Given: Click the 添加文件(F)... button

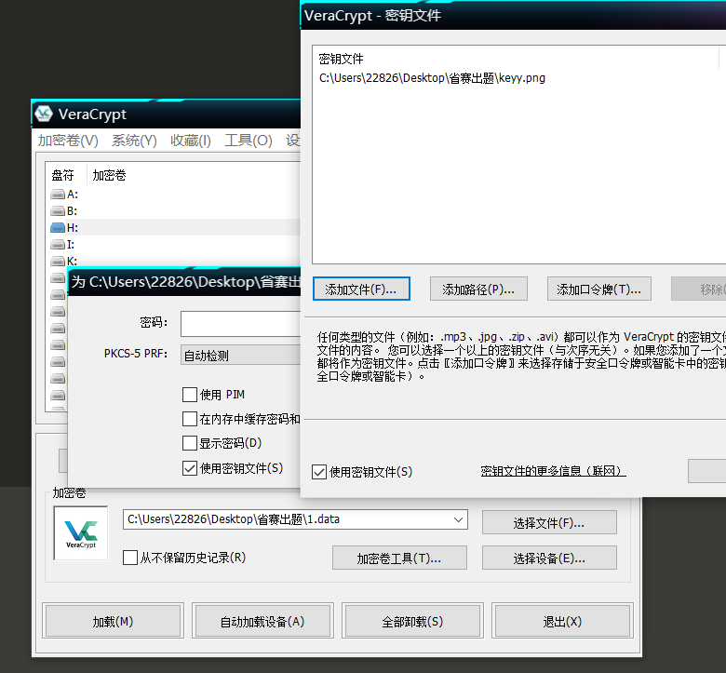Looking at the screenshot, I should pos(361,289).
